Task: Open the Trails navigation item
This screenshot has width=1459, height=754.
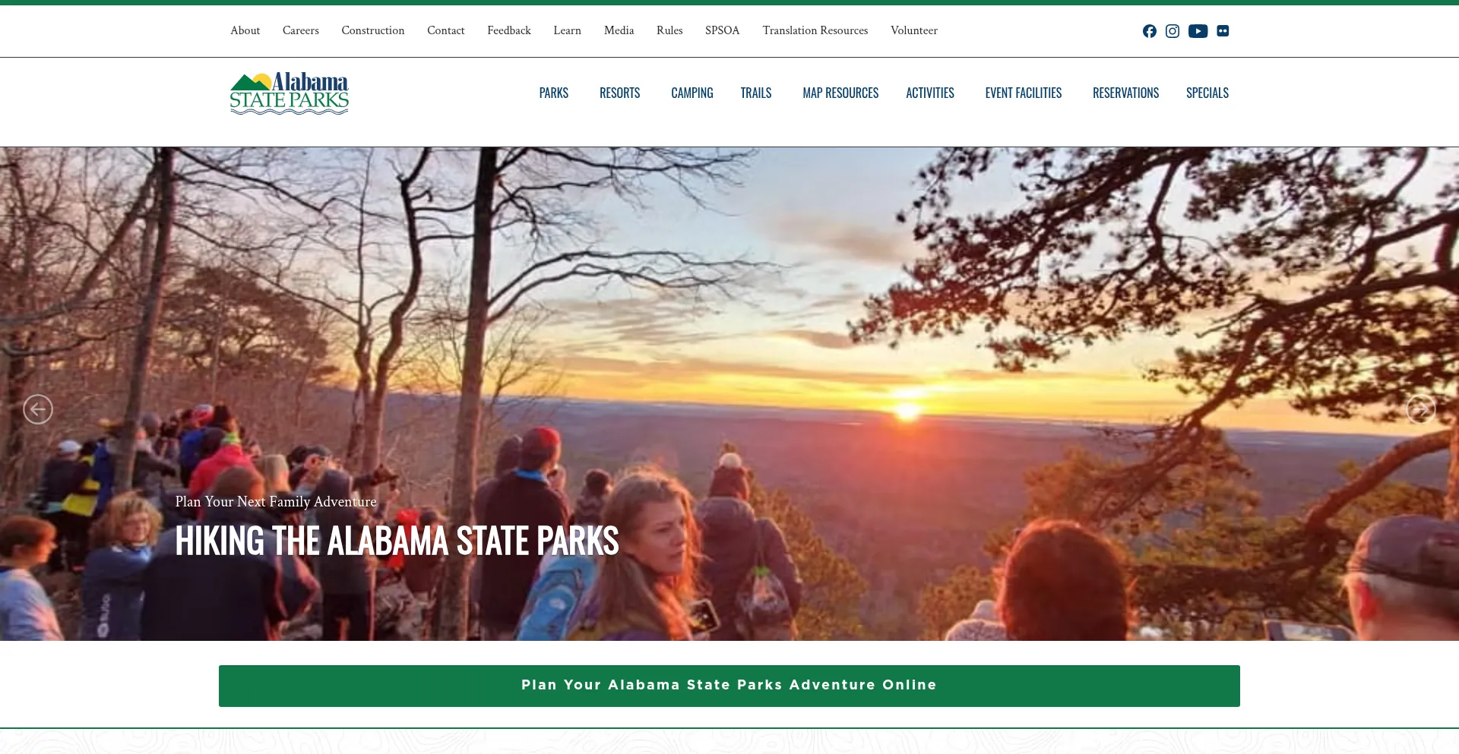Action: tap(756, 93)
